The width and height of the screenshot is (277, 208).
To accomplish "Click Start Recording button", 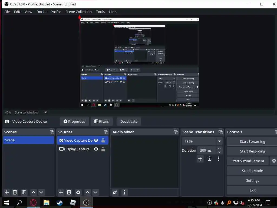I will (252, 151).
